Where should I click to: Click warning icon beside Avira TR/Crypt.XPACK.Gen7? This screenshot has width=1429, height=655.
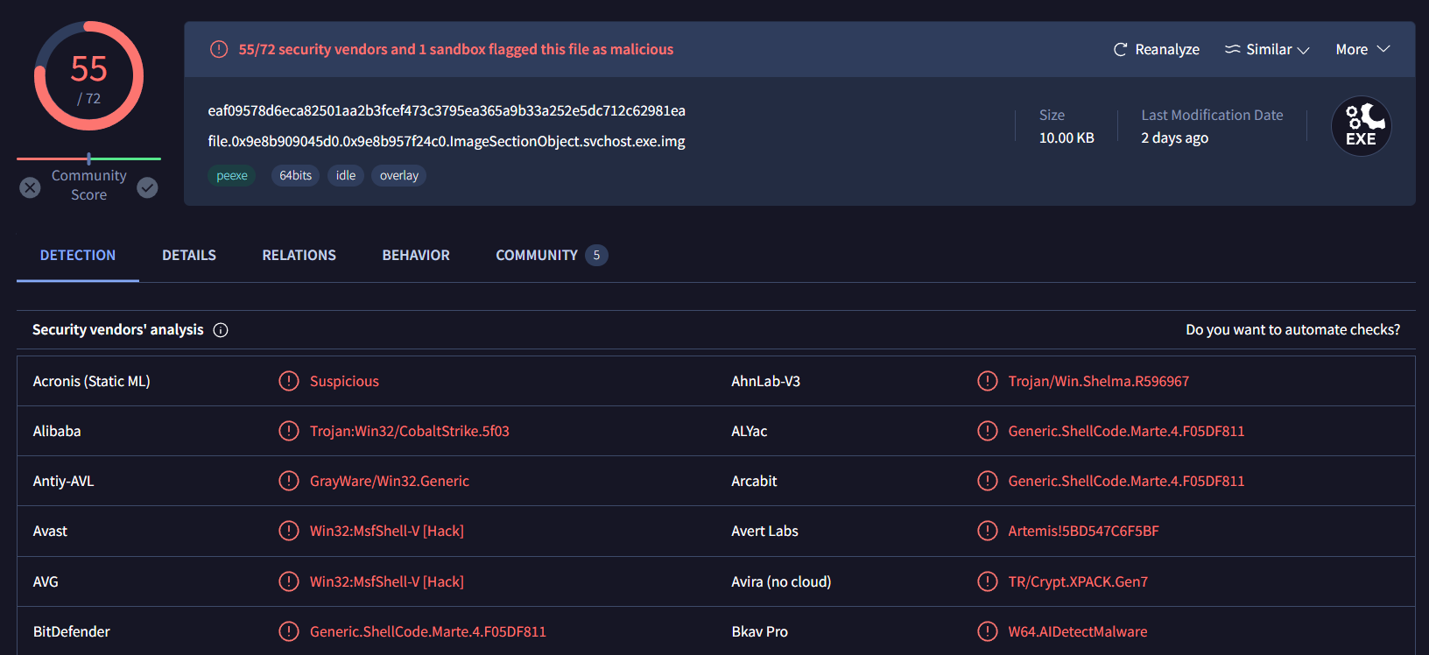[987, 581]
